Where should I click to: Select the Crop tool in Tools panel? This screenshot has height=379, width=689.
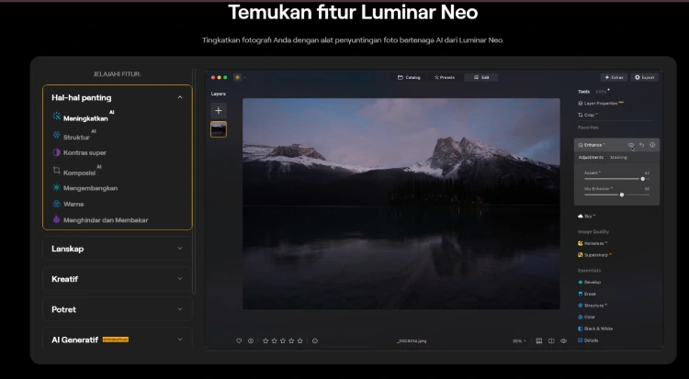point(588,115)
